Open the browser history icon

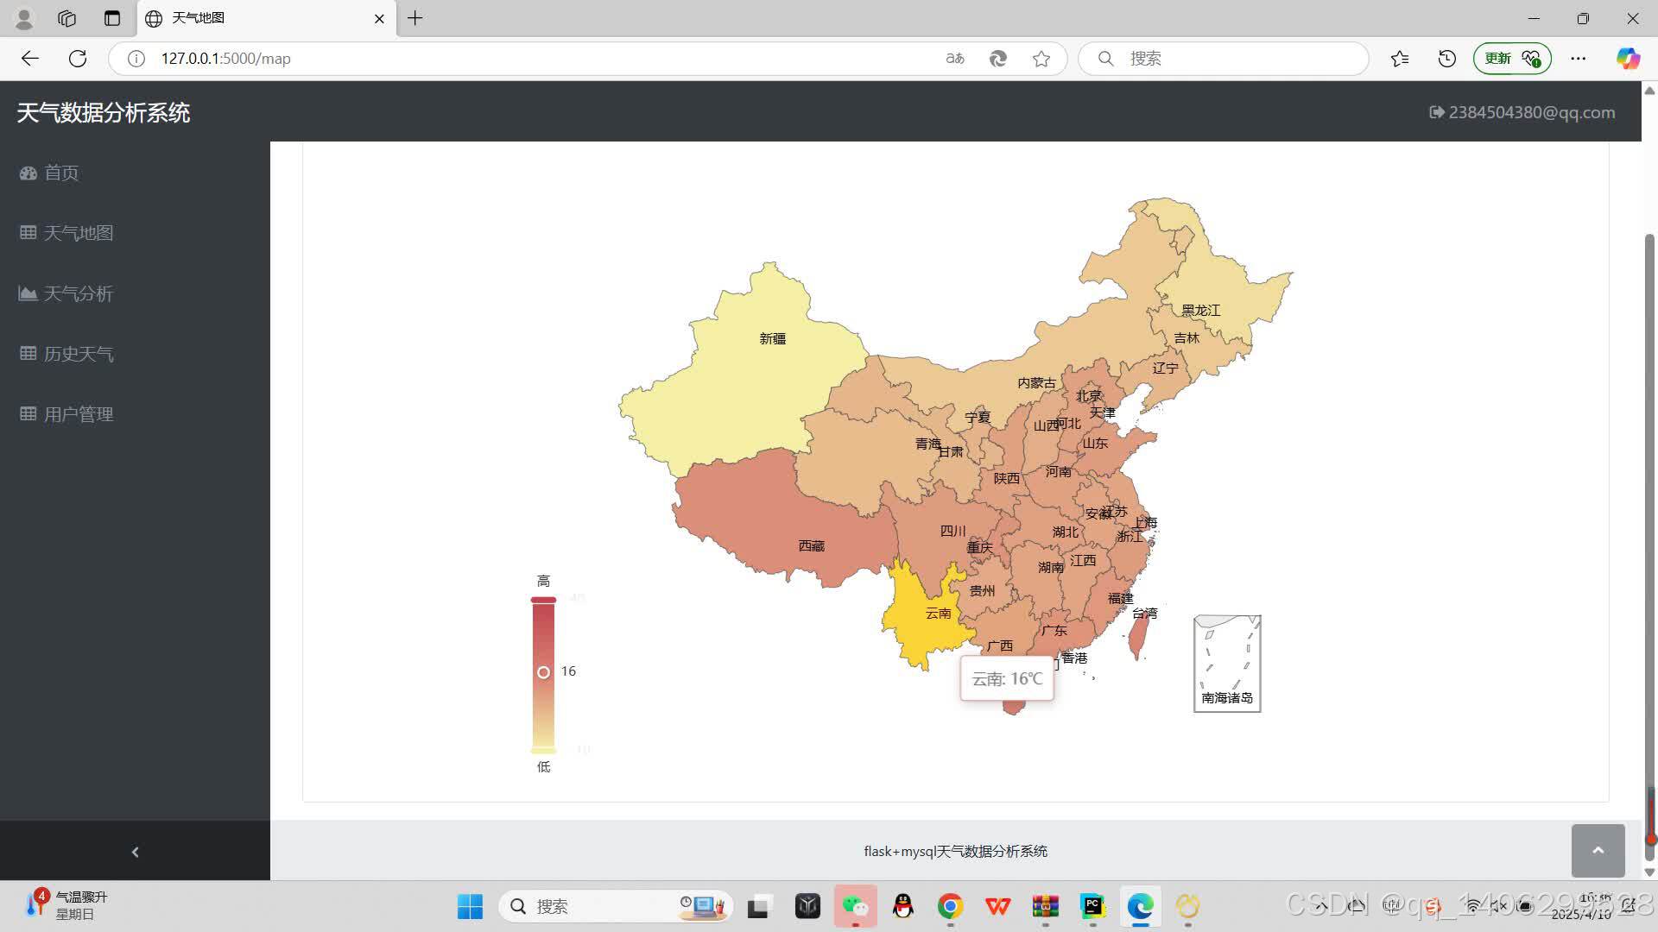pyautogui.click(x=1446, y=59)
